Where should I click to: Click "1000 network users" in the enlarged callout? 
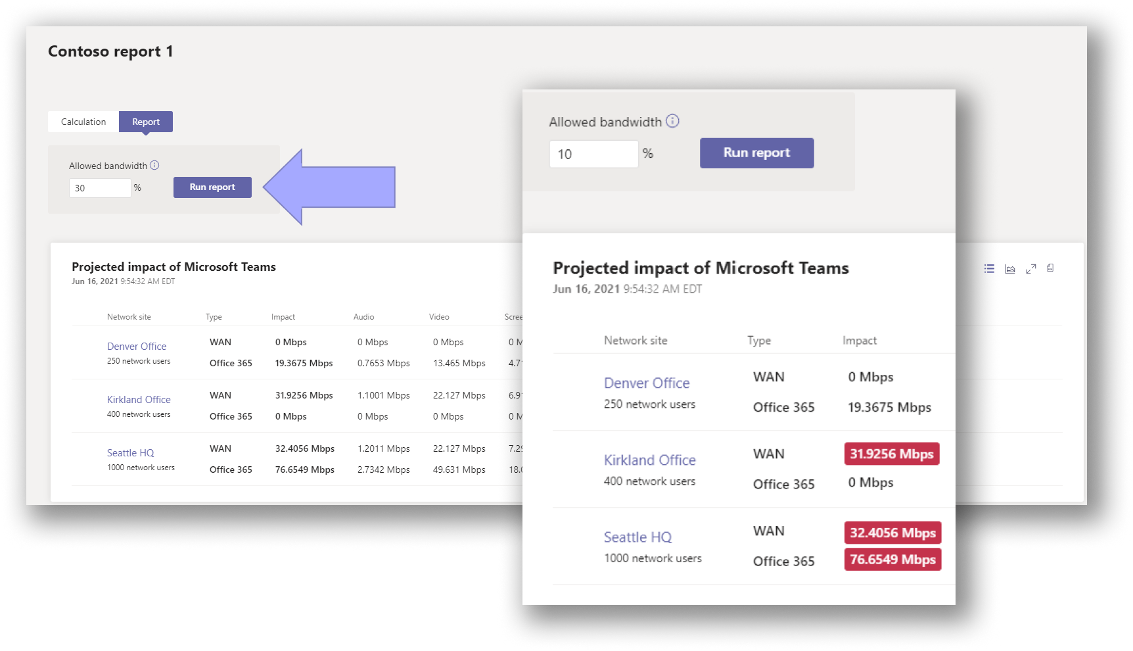click(653, 558)
